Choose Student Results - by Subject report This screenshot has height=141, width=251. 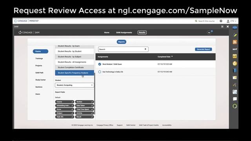tap(75, 56)
